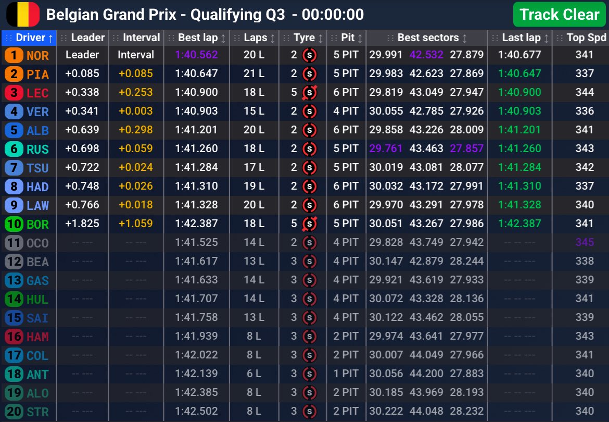Click the Pit column sort arrow
Image resolution: width=609 pixels, height=422 pixels.
360,38
